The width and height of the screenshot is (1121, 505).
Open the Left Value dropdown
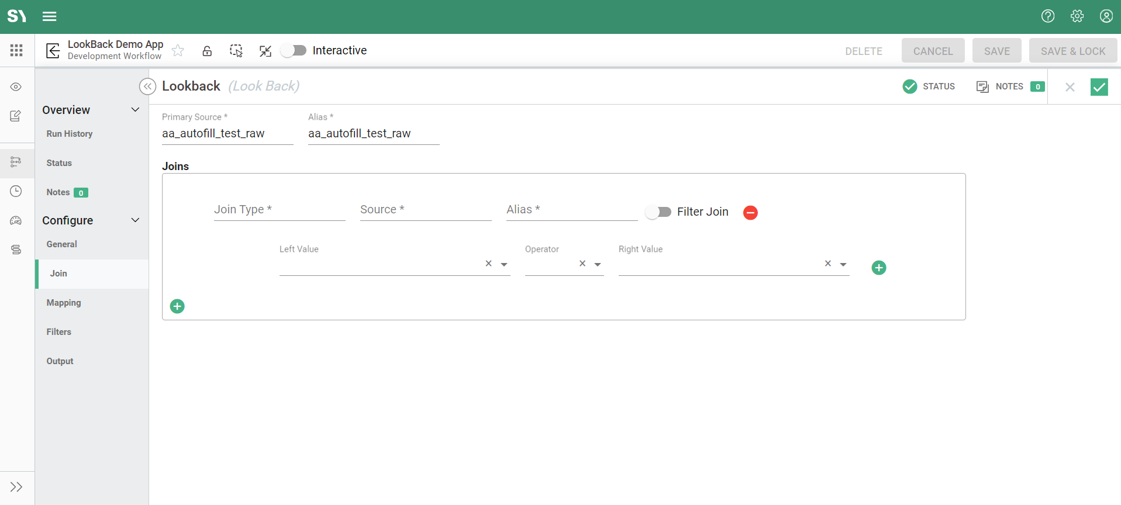[x=504, y=265]
